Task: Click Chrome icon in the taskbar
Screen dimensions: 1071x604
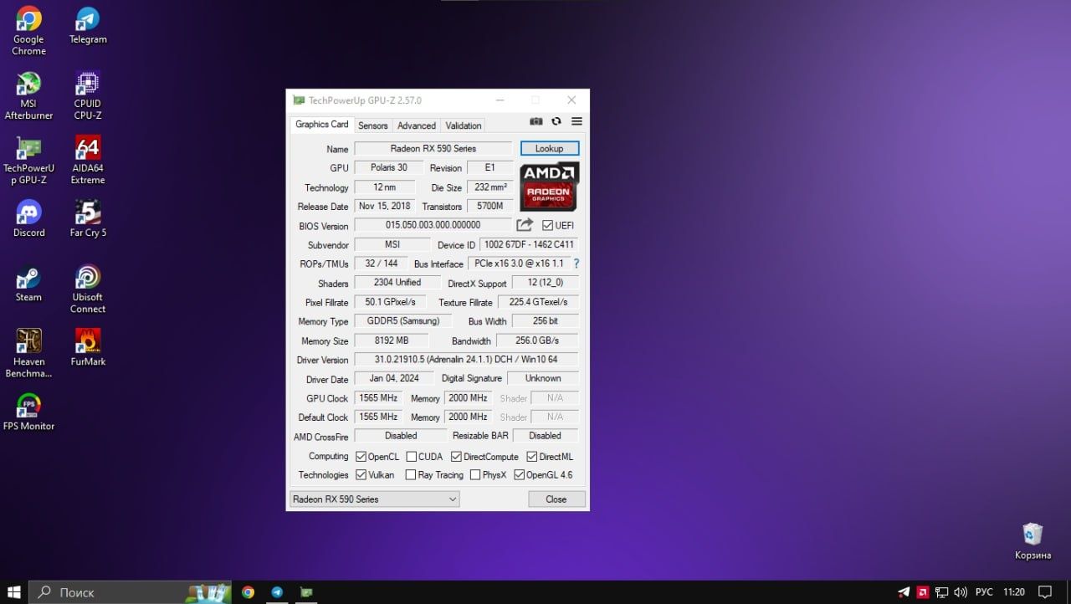Action: coord(248,592)
